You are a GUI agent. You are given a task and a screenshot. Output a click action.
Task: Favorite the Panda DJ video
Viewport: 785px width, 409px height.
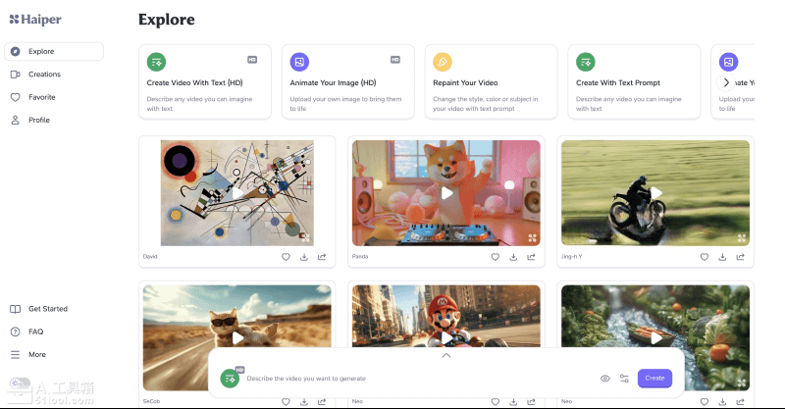point(496,257)
